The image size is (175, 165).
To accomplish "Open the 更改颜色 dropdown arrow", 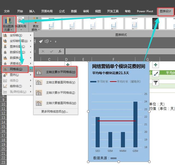I will pyautogui.click(x=39, y=30).
